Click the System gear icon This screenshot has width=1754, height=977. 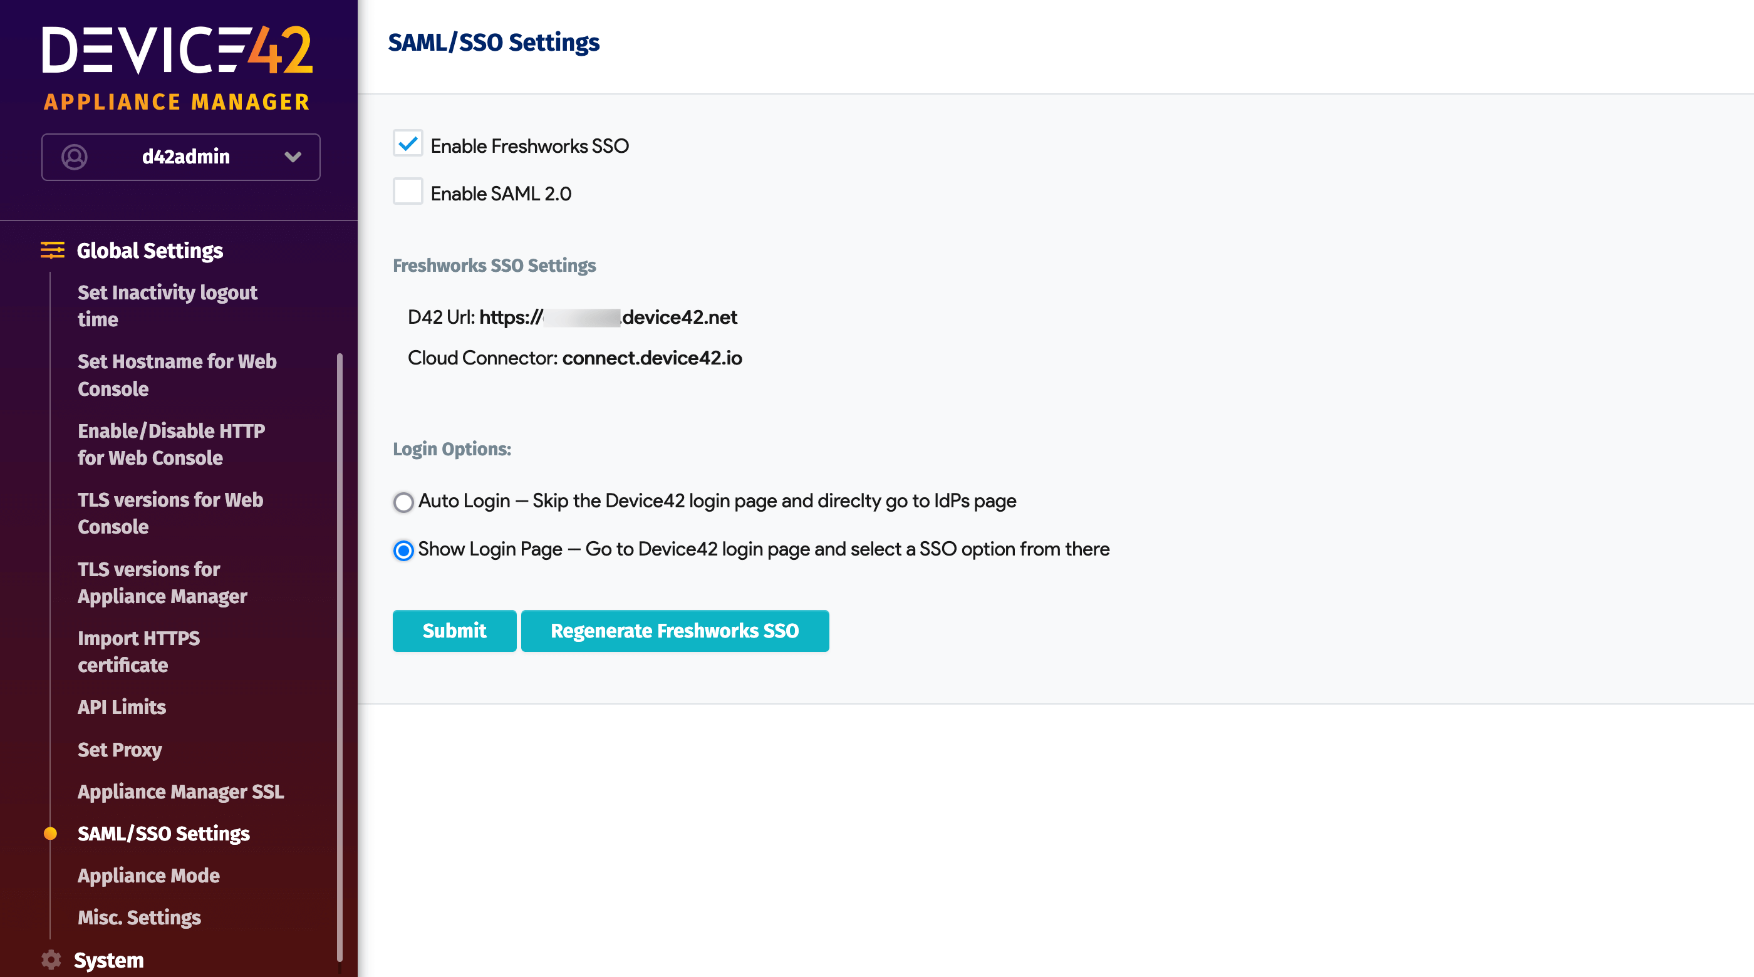[51, 959]
